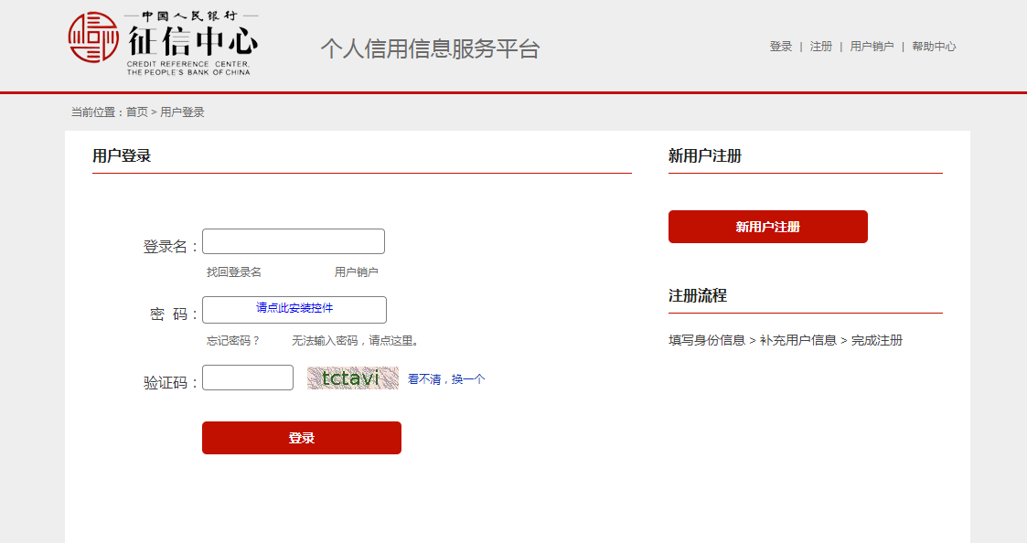Focus the 登录名 input field

coord(294,241)
